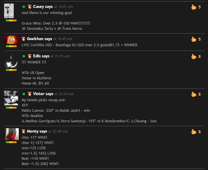Image resolution: width=208 pixels, height=170 pixels.
Task: Click medal badge beside Monty's name
Action: 23,131
